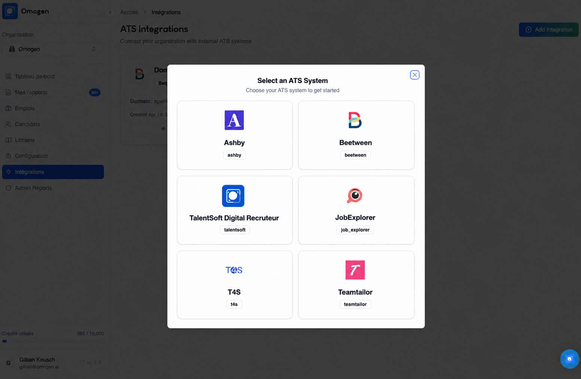581x379 pixels.
Task: Go to Mes rapports
Action: click(53, 92)
